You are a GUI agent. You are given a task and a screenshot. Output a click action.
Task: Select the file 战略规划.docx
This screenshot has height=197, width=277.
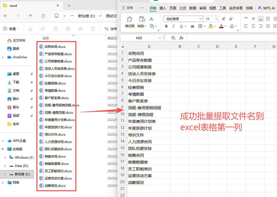(x=55, y=186)
